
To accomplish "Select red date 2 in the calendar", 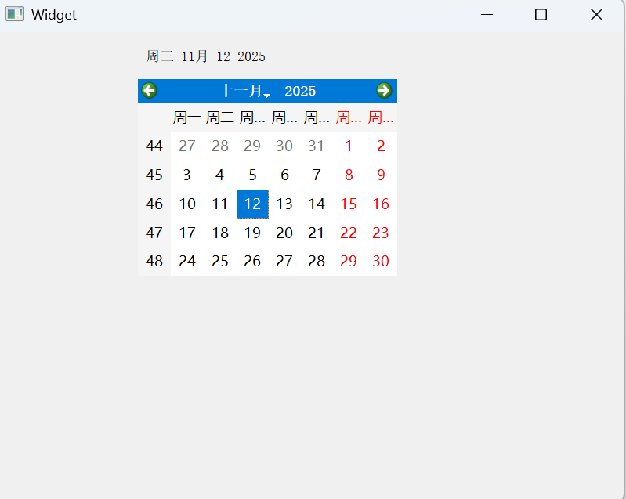I will 381,146.
